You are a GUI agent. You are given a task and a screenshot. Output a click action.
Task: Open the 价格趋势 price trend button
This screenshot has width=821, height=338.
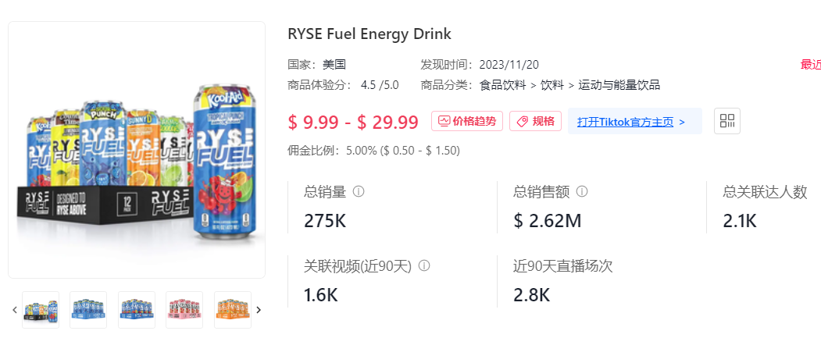point(467,121)
